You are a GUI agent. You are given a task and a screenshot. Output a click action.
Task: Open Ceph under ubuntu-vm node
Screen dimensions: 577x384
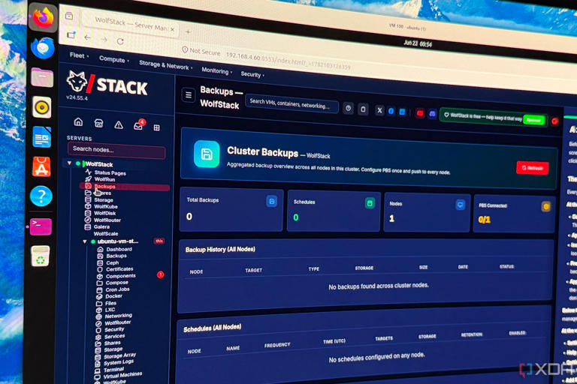(112, 262)
